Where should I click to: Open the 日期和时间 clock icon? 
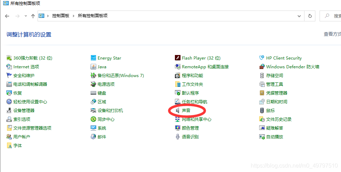click(x=262, y=102)
